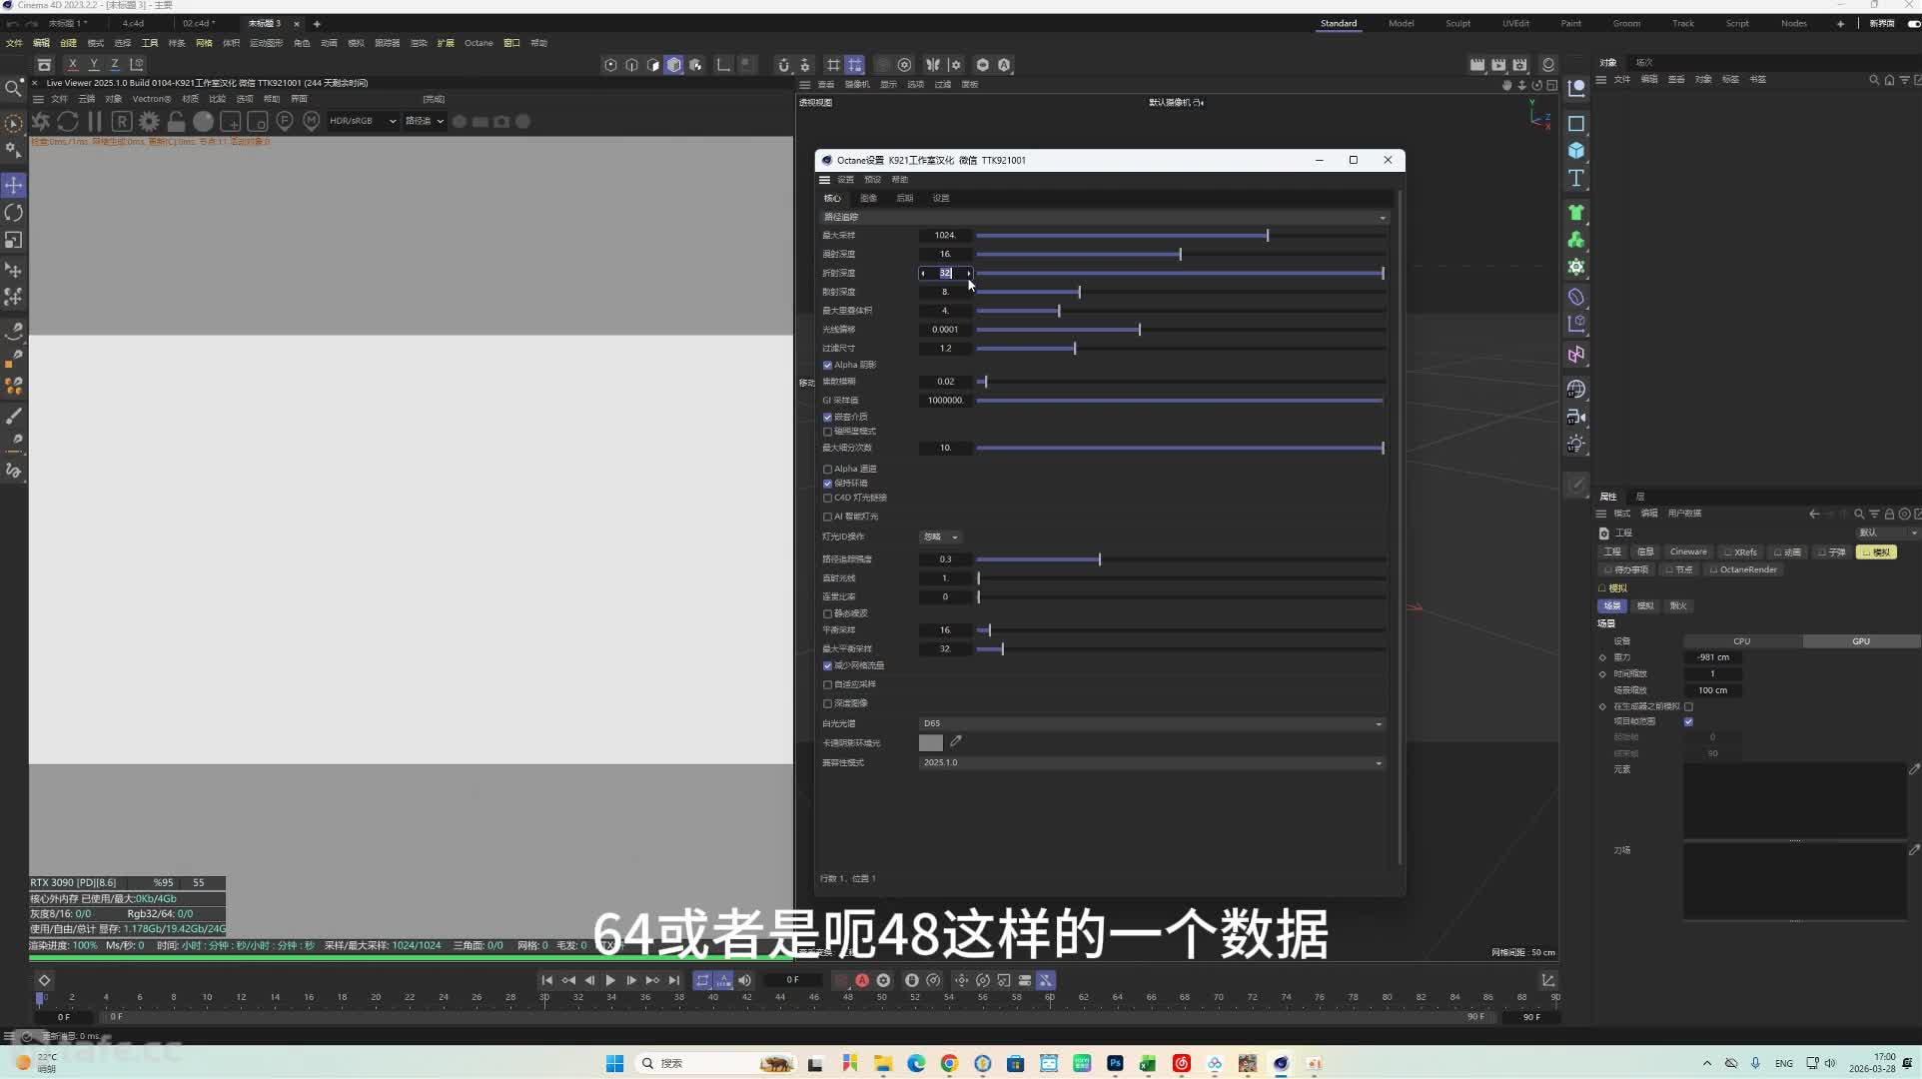1922x1079 pixels.
Task: Select the Scale tool in the left toolbar
Action: coord(14,240)
